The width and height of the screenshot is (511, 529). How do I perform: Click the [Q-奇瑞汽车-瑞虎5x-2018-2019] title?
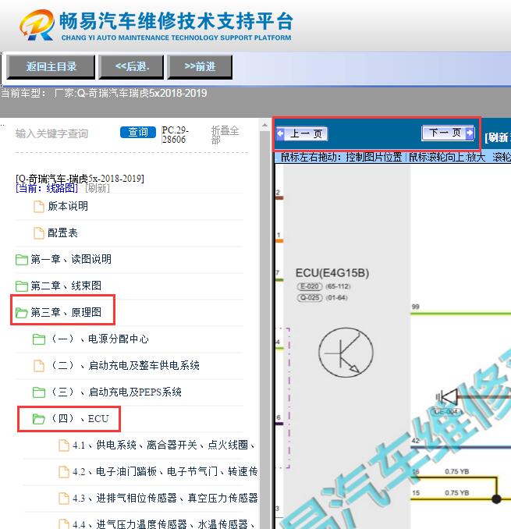(x=80, y=179)
